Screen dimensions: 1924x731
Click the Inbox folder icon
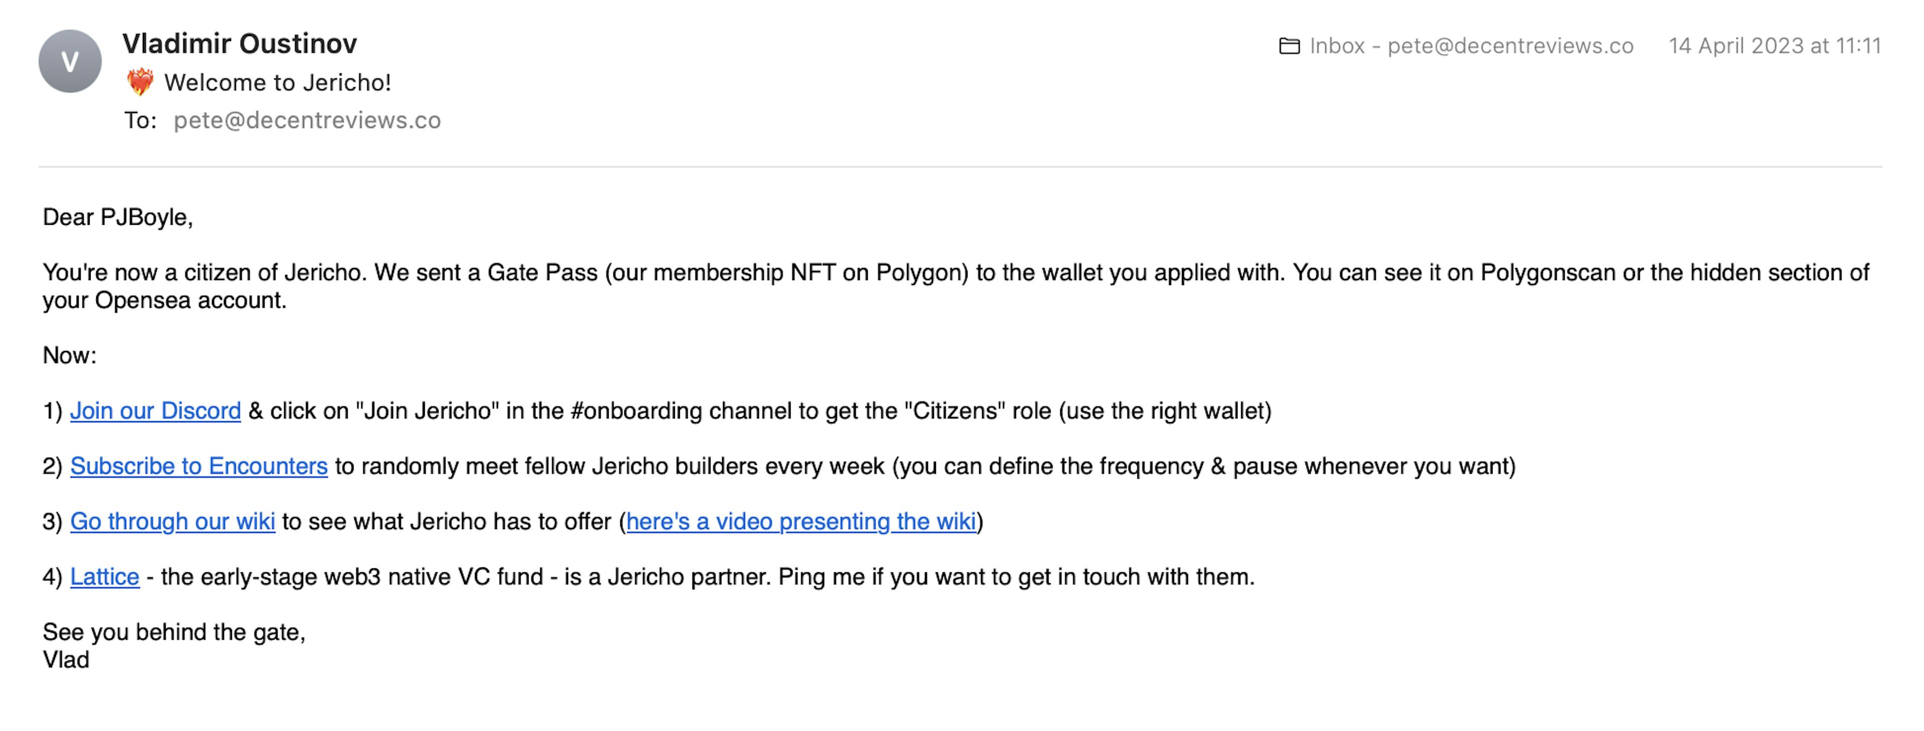1289,46
